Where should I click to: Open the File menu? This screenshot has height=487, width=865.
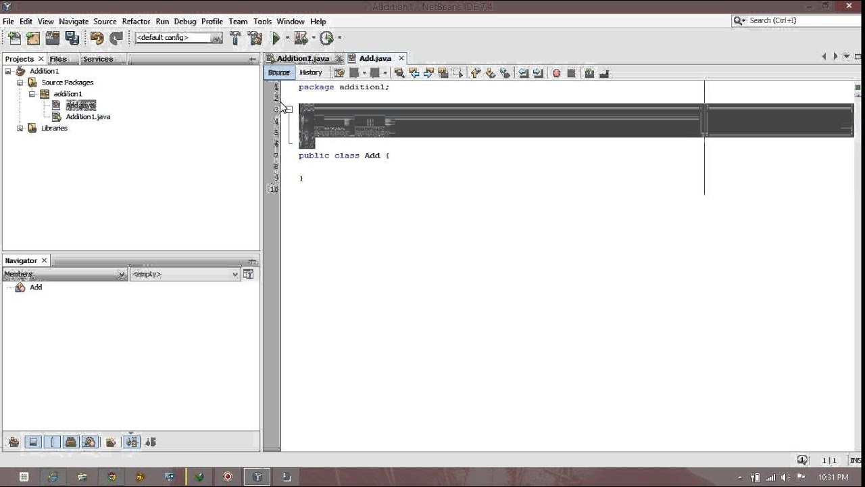click(8, 22)
